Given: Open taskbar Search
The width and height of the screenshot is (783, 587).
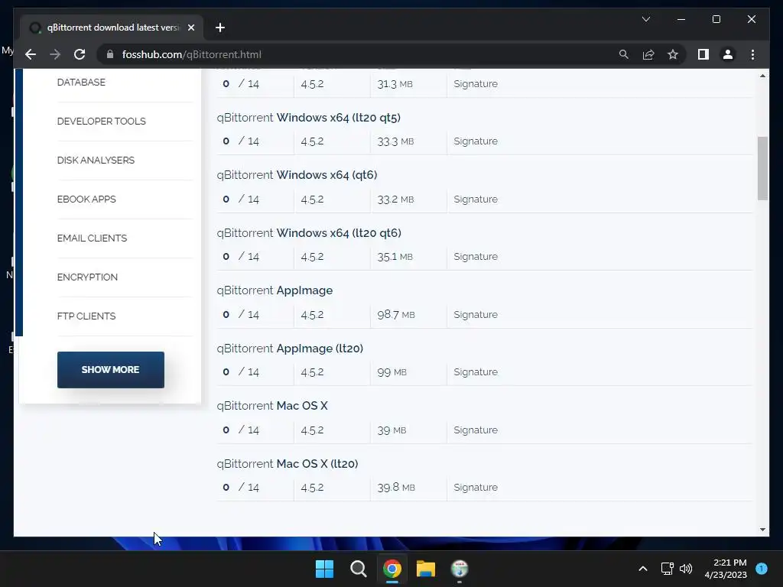Looking at the screenshot, I should [x=358, y=569].
